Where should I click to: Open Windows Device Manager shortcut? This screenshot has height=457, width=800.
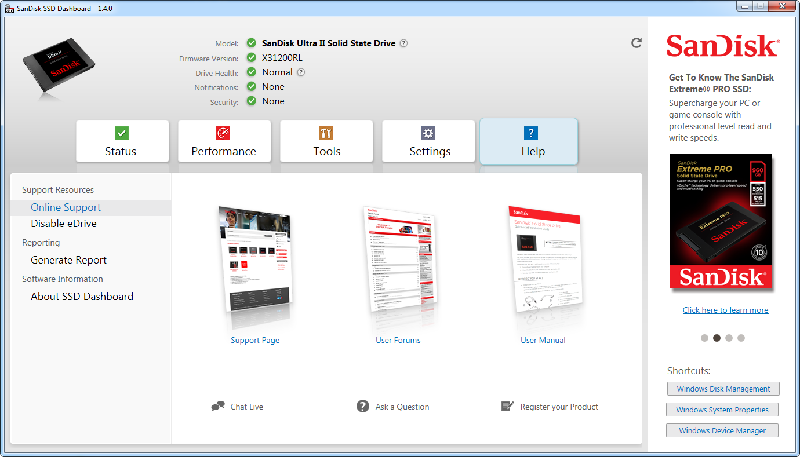click(722, 430)
